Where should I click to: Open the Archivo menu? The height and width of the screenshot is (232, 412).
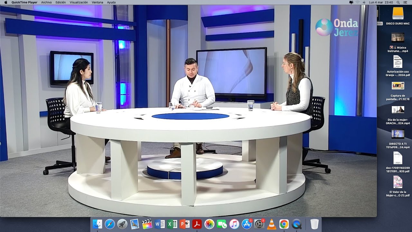46,2
